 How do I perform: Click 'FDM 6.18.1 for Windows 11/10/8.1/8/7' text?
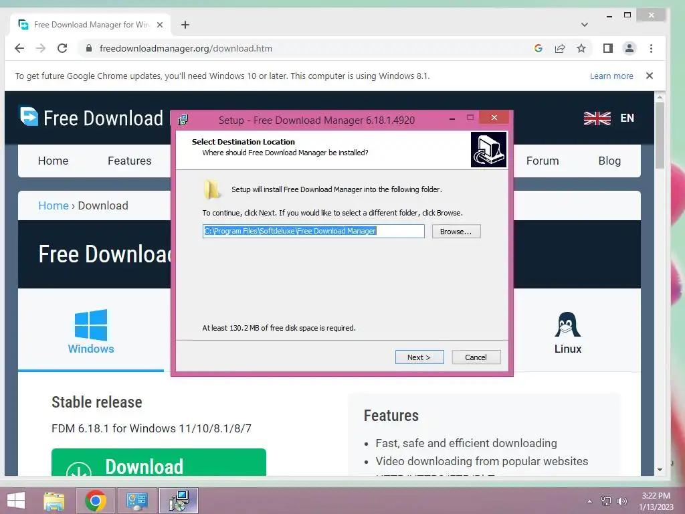coord(151,428)
